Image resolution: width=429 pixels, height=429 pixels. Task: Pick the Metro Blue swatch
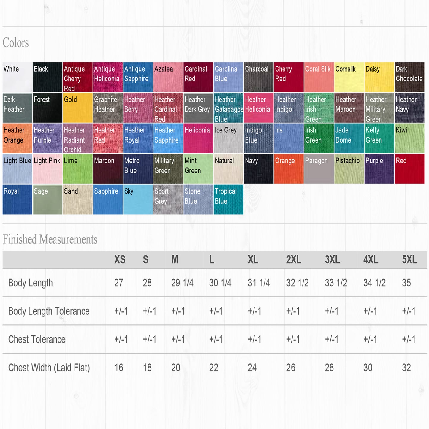click(x=138, y=169)
